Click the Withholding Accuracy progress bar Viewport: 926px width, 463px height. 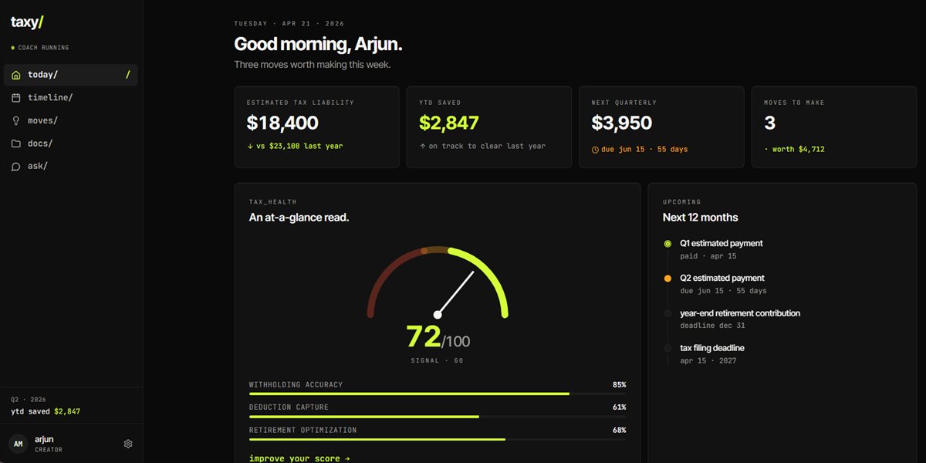click(438, 394)
